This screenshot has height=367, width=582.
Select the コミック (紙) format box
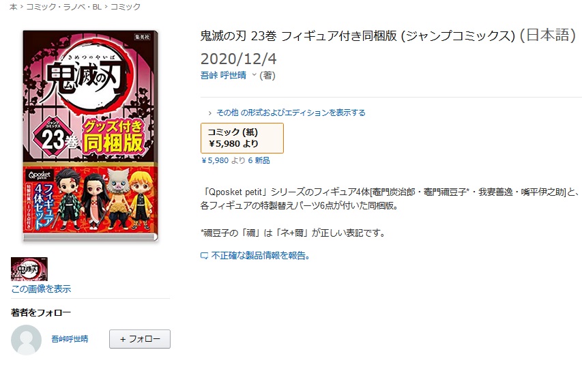pos(242,138)
